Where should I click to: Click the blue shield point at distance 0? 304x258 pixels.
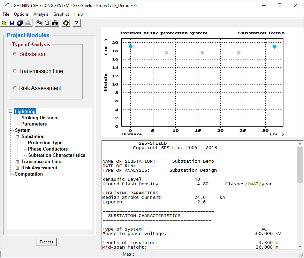pos(130,47)
